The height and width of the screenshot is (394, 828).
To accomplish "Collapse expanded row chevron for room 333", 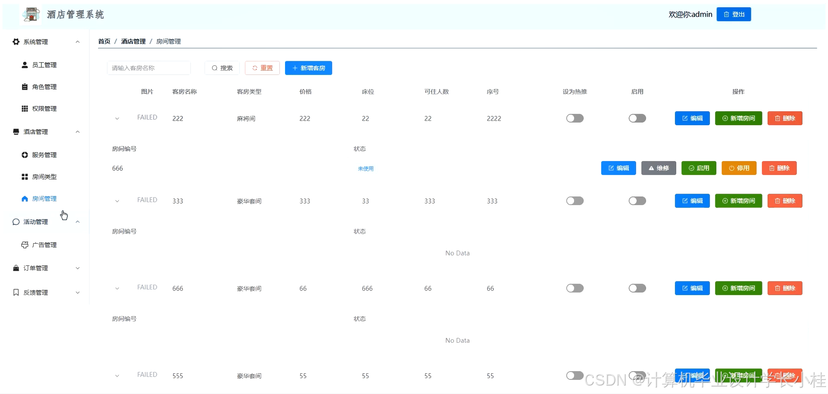I will (x=117, y=201).
